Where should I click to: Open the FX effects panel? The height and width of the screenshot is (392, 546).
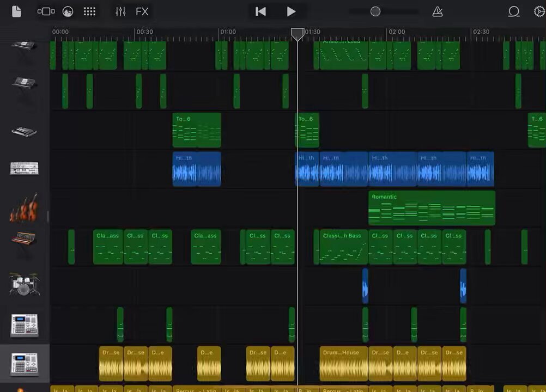click(142, 11)
